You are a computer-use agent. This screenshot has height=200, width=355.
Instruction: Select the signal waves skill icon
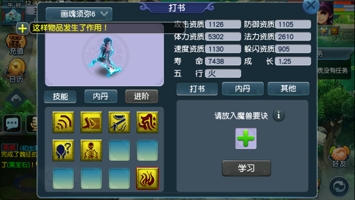pyautogui.click(x=63, y=122)
